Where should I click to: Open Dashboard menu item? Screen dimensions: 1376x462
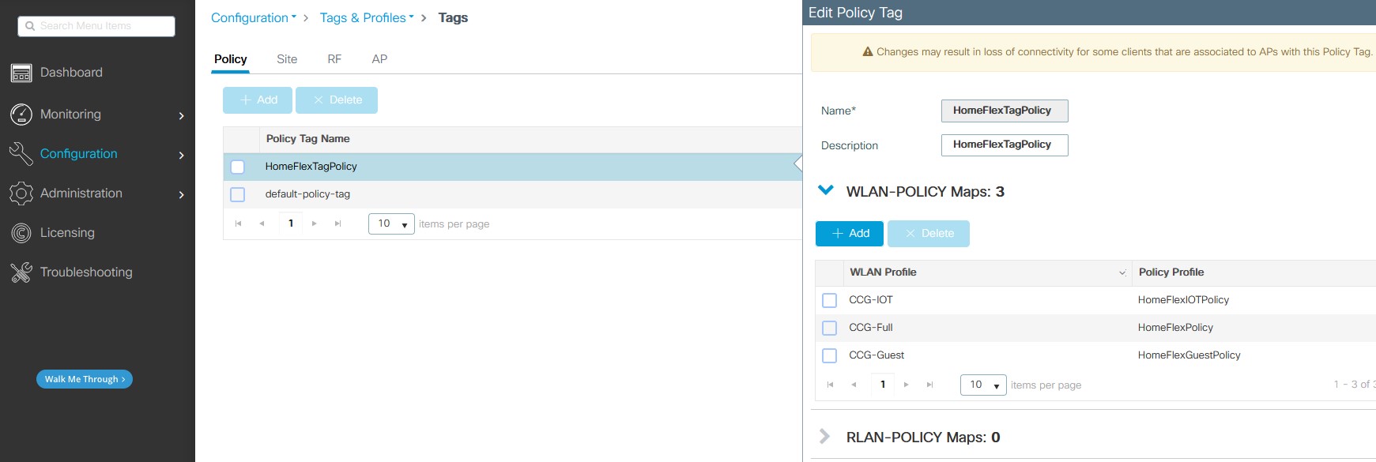pos(71,73)
